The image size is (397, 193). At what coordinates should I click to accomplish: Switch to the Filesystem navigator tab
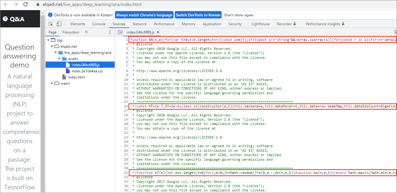tap(71, 32)
